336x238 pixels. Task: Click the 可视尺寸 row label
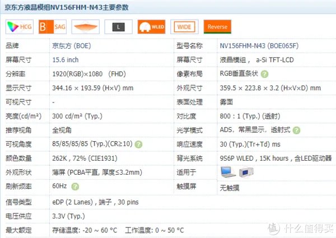point(18,102)
